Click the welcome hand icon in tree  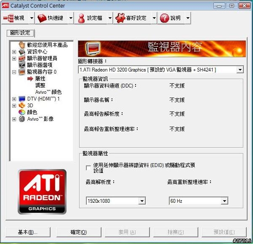pos(22,45)
